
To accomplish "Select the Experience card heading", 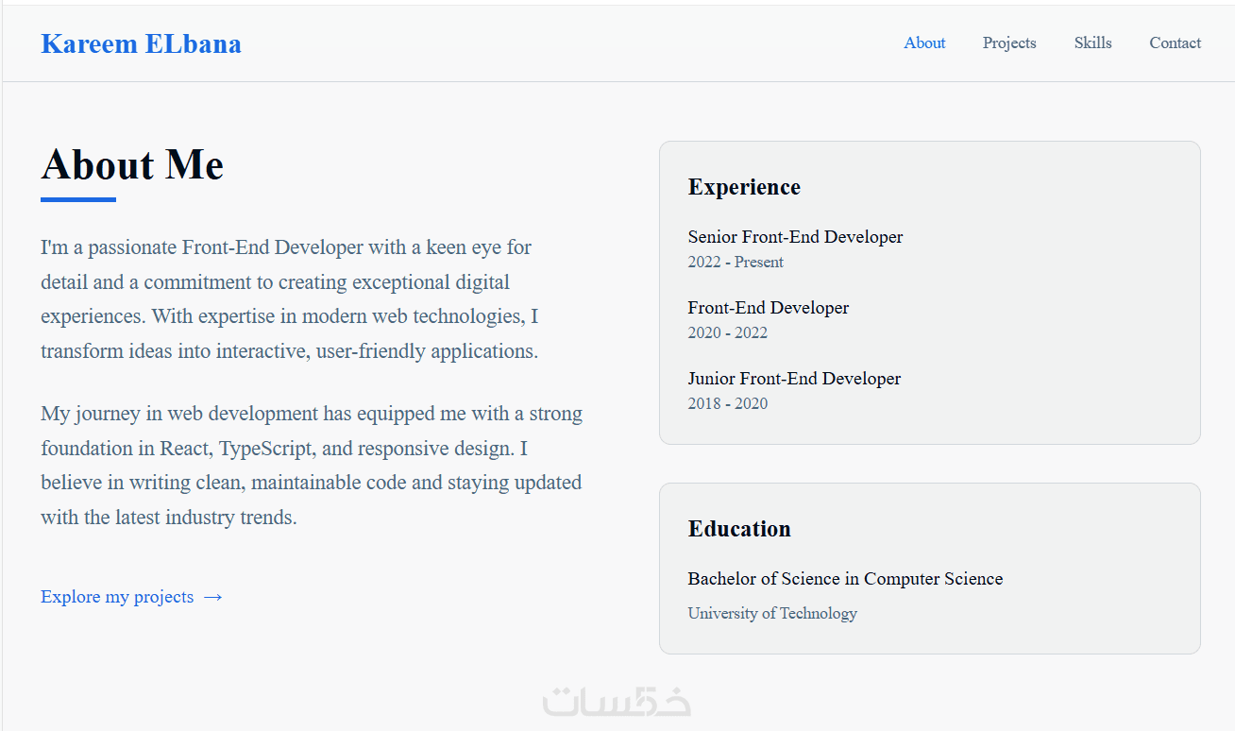I will (x=744, y=187).
